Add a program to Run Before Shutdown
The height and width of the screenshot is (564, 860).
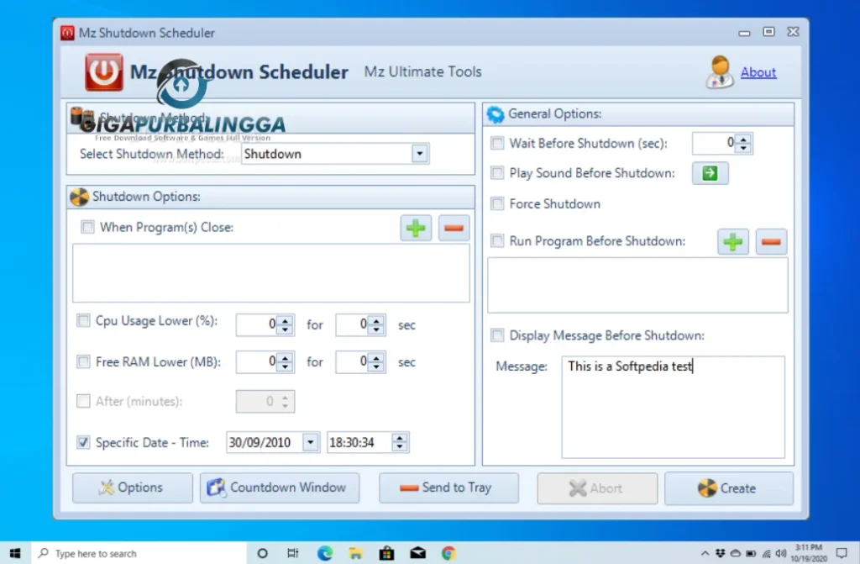732,241
